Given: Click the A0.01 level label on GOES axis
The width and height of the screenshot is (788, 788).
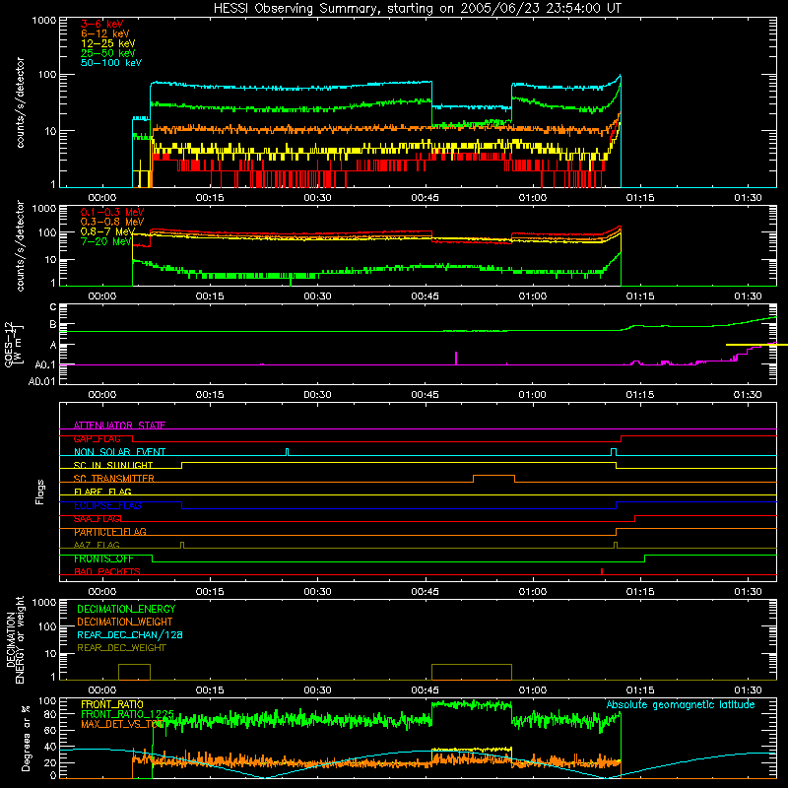Looking at the screenshot, I should coord(42,382).
